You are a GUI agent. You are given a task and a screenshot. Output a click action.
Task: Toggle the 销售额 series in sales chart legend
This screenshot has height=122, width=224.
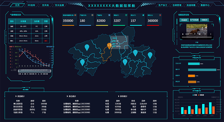tap(201, 95)
